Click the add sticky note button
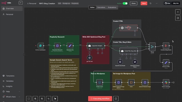The width and height of the screenshot is (182, 102). (x=178, y=18)
